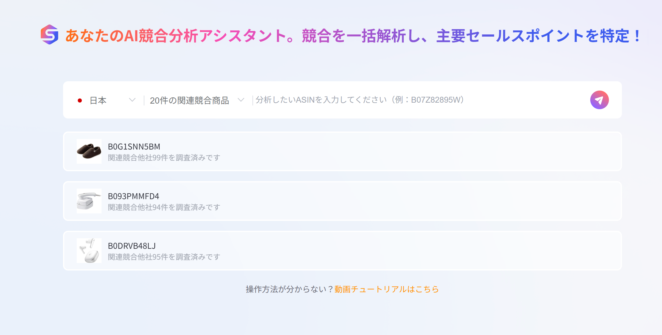Click the paper-plane send button

599,100
